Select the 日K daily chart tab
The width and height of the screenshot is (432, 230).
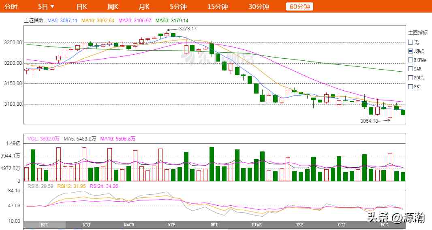coord(82,6)
